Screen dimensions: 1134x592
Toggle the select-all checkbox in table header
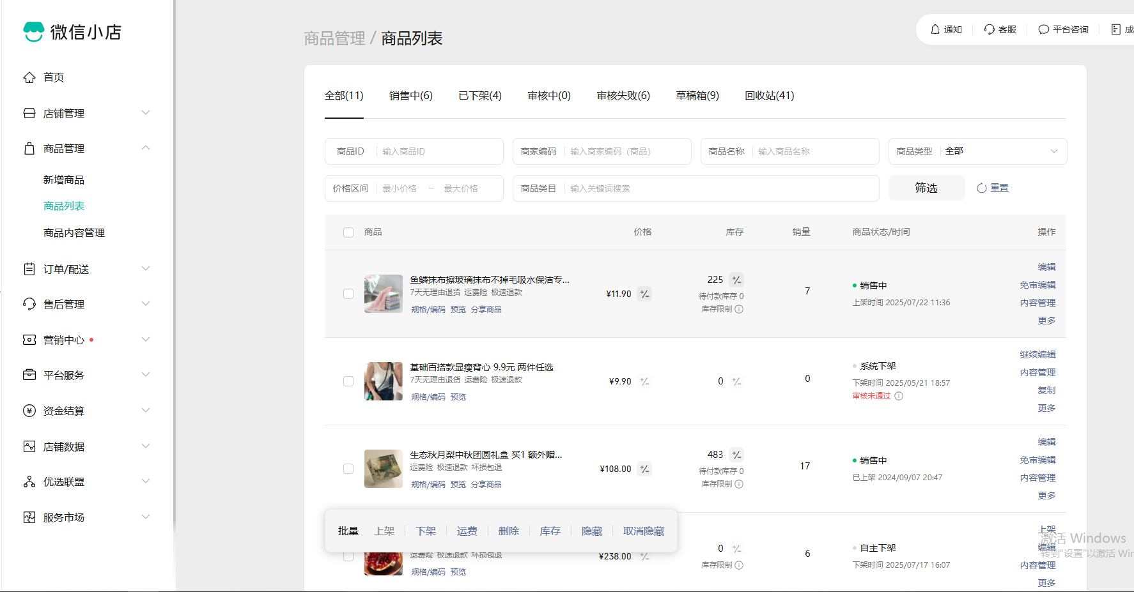pyautogui.click(x=348, y=232)
